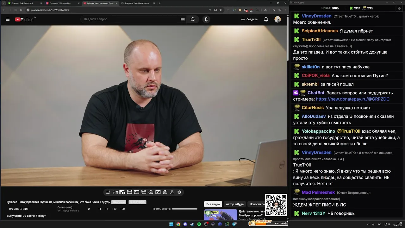The width and height of the screenshot is (405, 228).
Task: Click the YouTube search magnifier button
Action: click(193, 19)
